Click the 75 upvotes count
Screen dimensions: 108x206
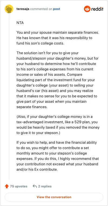point(19,186)
